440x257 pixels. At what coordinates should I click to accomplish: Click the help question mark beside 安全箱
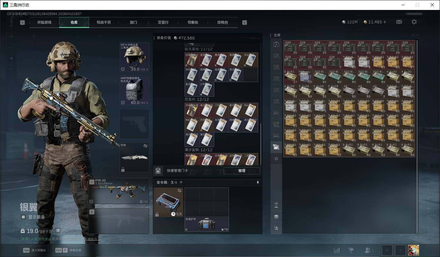(x=181, y=182)
